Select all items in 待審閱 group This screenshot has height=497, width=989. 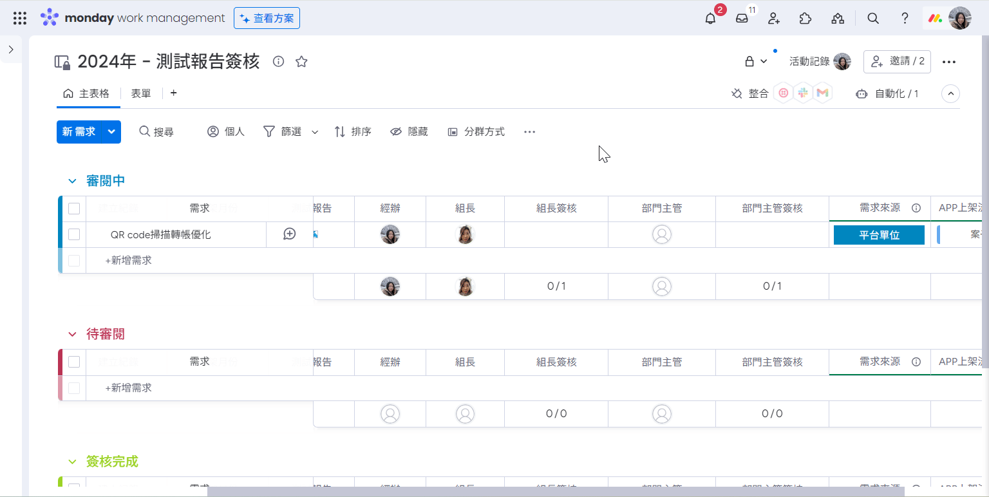74,362
